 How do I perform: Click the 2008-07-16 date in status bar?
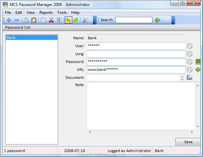75,151
